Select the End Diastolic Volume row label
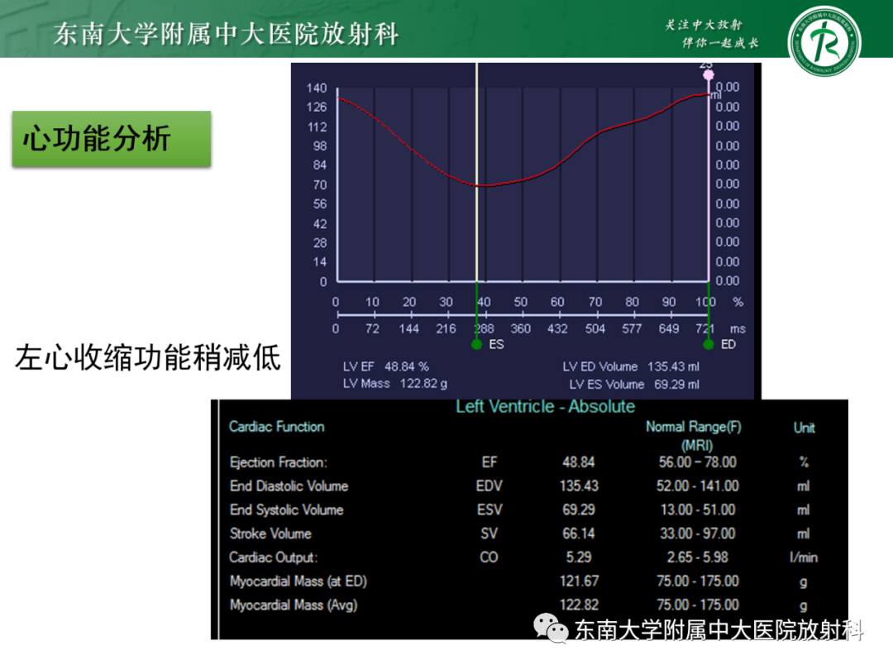This screenshot has width=893, height=670. (289, 486)
